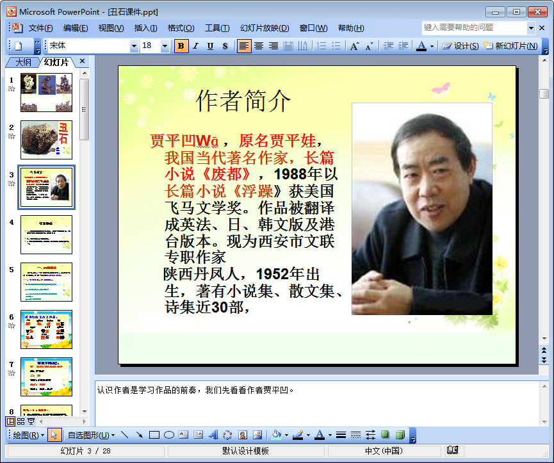Insert a vertical Text Box

click(x=198, y=435)
